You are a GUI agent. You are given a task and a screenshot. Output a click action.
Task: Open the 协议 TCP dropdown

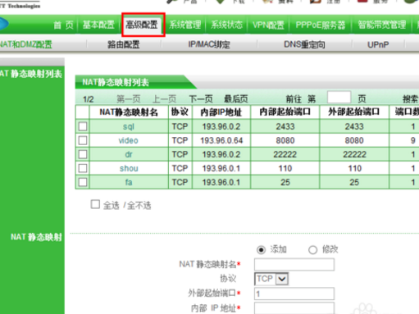click(x=271, y=279)
